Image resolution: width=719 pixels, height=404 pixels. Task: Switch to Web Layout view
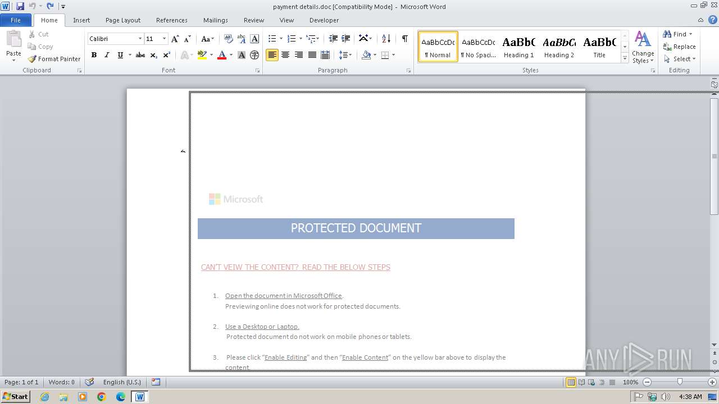[x=591, y=382]
